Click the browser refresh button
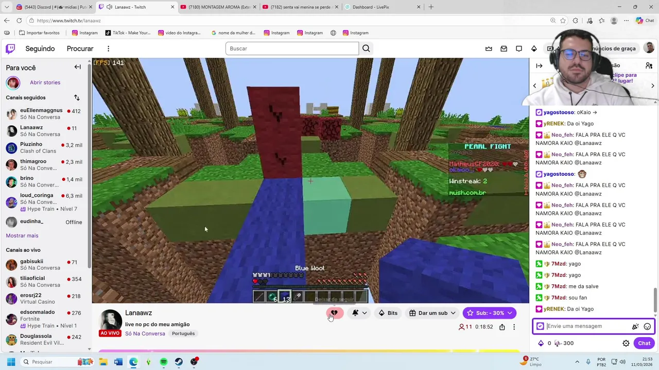Image resolution: width=659 pixels, height=370 pixels. point(19,21)
